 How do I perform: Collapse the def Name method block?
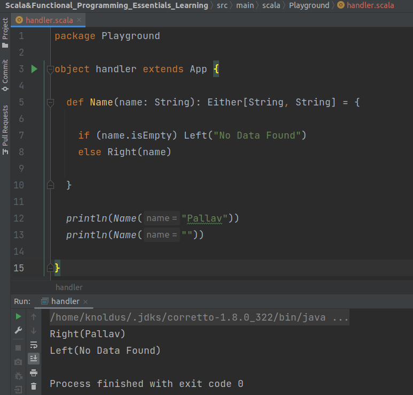tap(50, 103)
